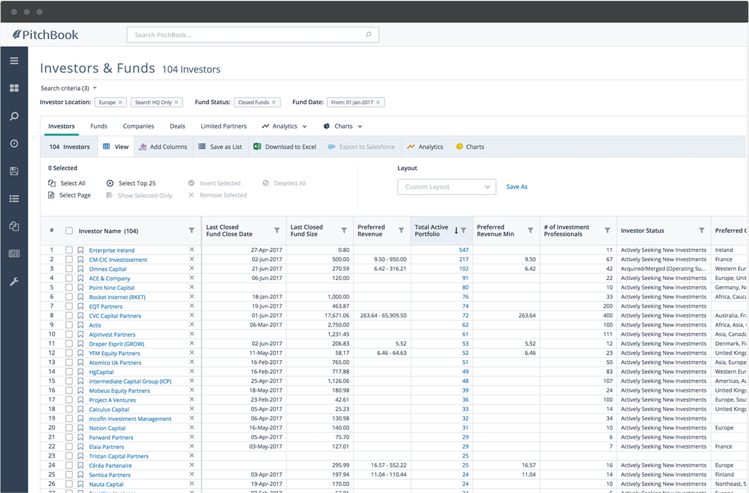Click Select Page

pos(70,195)
